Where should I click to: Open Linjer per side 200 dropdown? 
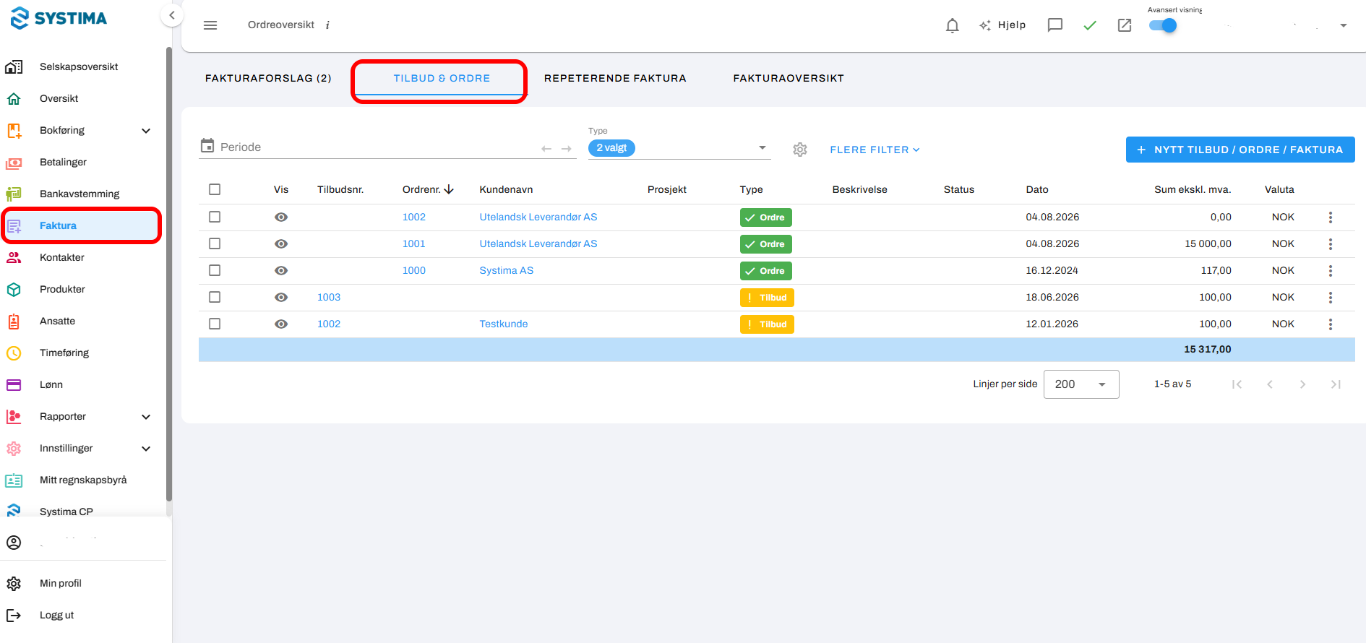point(1081,384)
